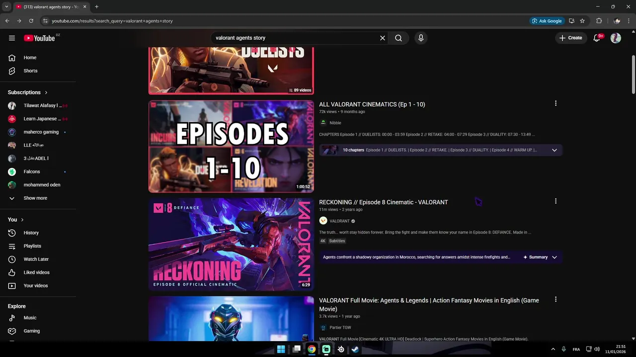Viewport: 636px width, 357px height.
Task: Click the Ask Google button
Action: click(x=547, y=21)
